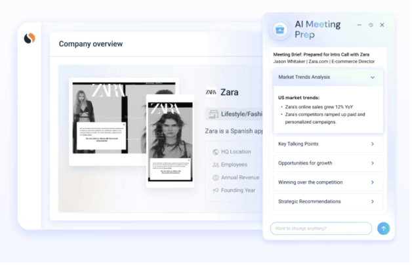The width and height of the screenshot is (412, 265).
Task: Click 'Zara's competitors ramped up paid' bullet
Action: (x=325, y=118)
